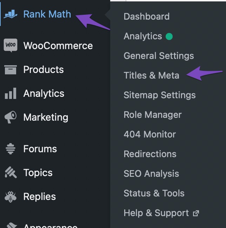The width and height of the screenshot is (226, 228).
Task: Open Role Manager submenu item
Action: [x=153, y=115]
